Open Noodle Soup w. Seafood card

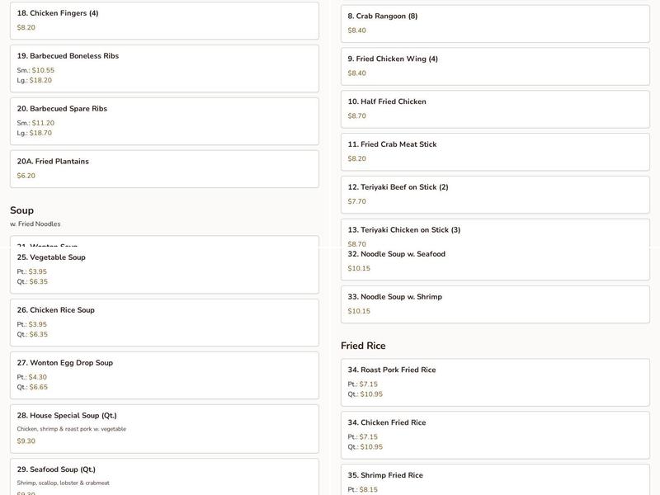(x=496, y=264)
